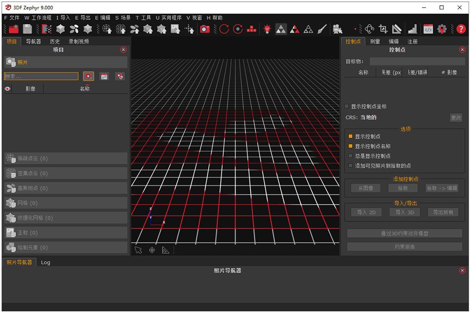
Task: Click the 约束报告 button
Action: [x=405, y=246]
